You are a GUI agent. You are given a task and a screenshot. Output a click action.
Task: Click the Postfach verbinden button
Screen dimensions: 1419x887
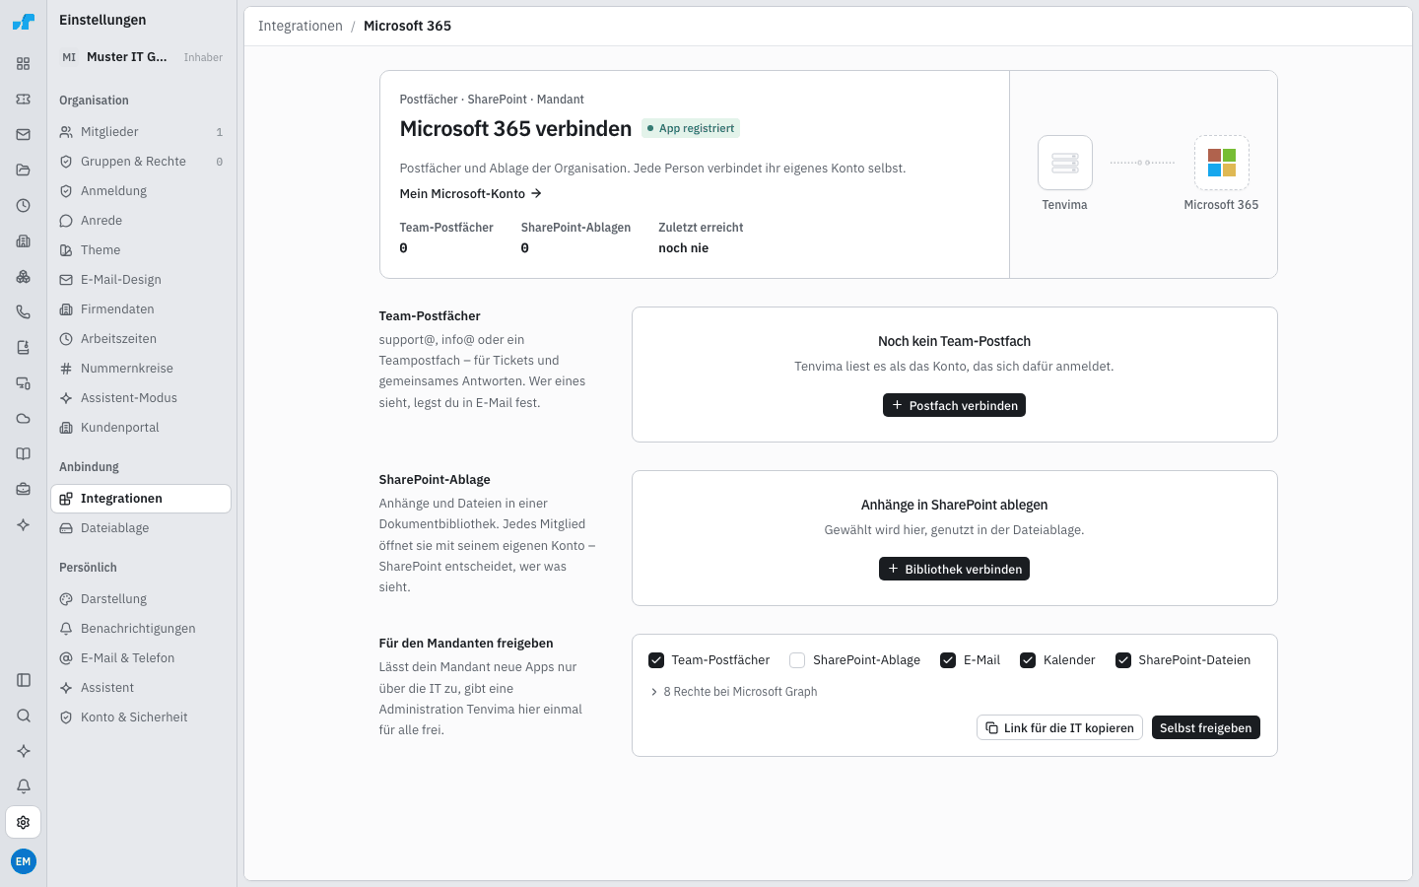tap(954, 405)
